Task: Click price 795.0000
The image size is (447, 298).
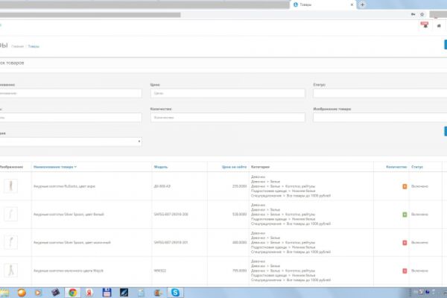Action: pos(239,270)
